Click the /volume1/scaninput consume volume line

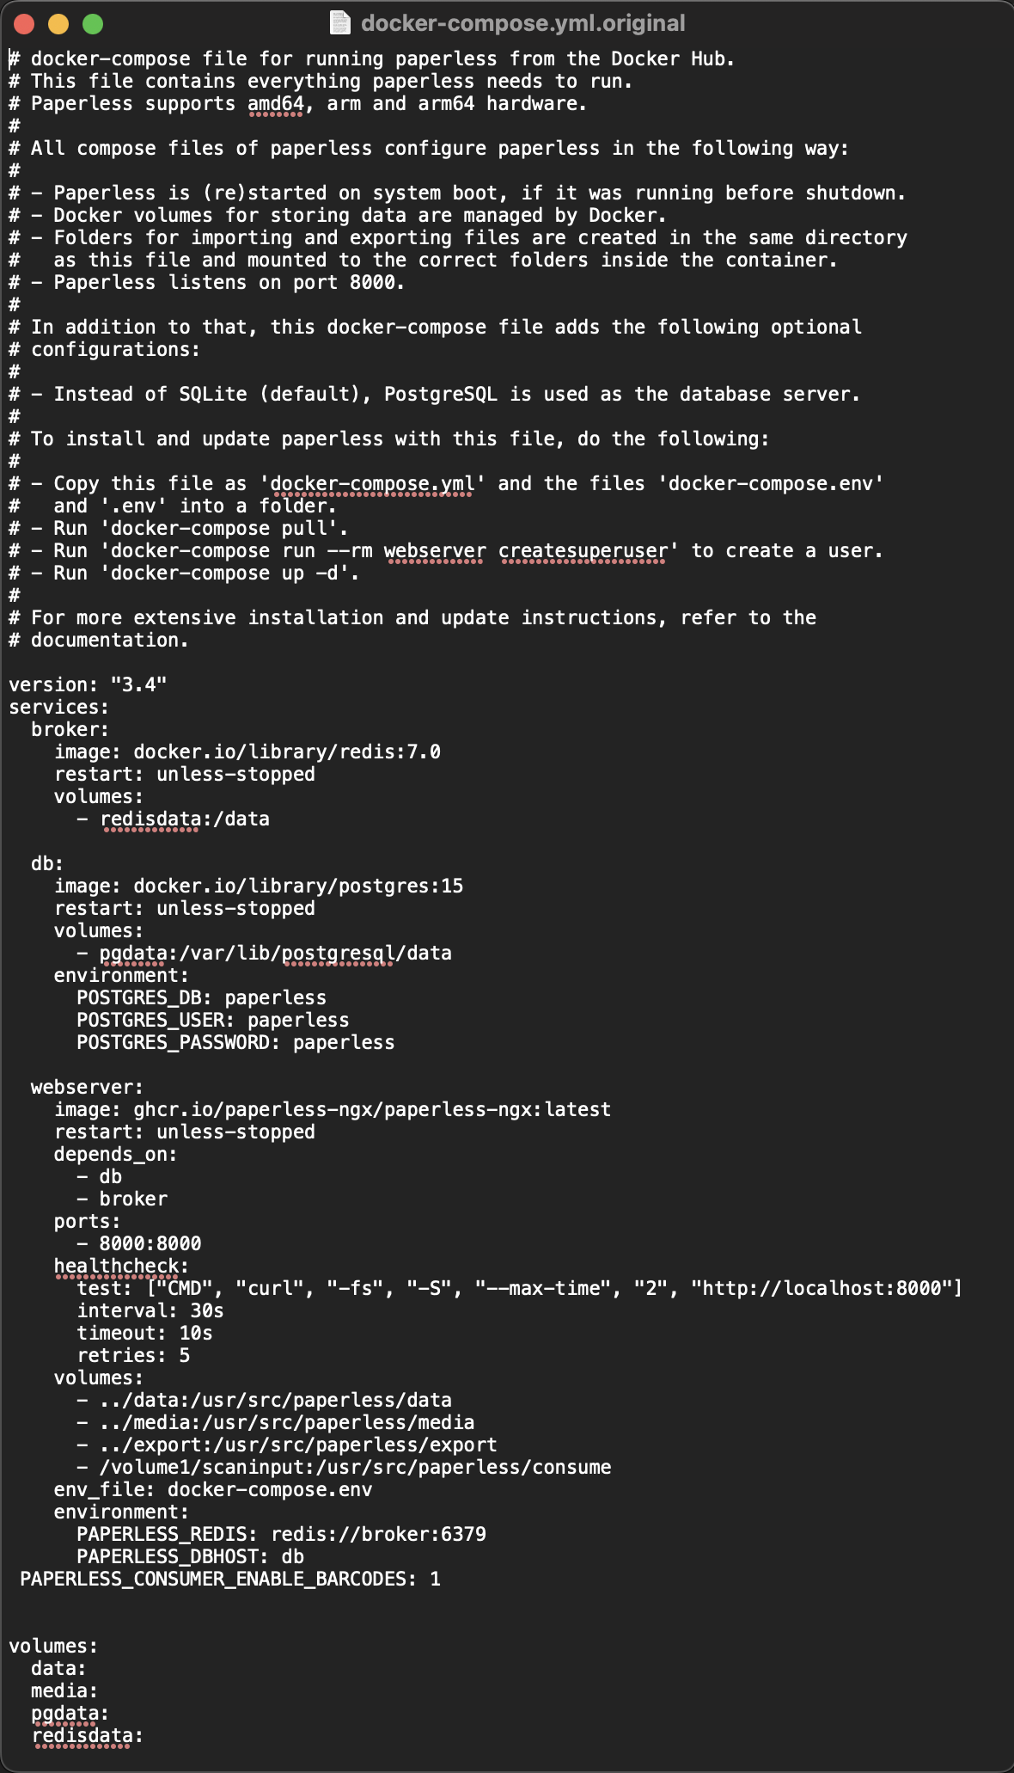[344, 1468]
